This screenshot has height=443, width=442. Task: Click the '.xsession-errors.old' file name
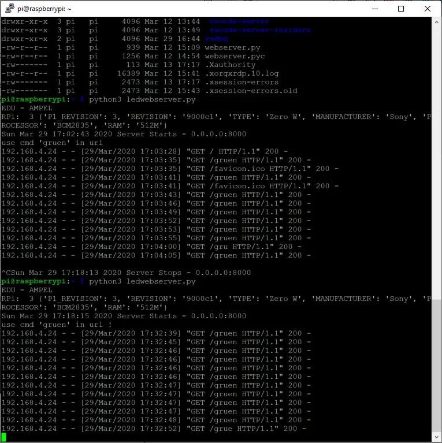pyautogui.click(x=251, y=91)
